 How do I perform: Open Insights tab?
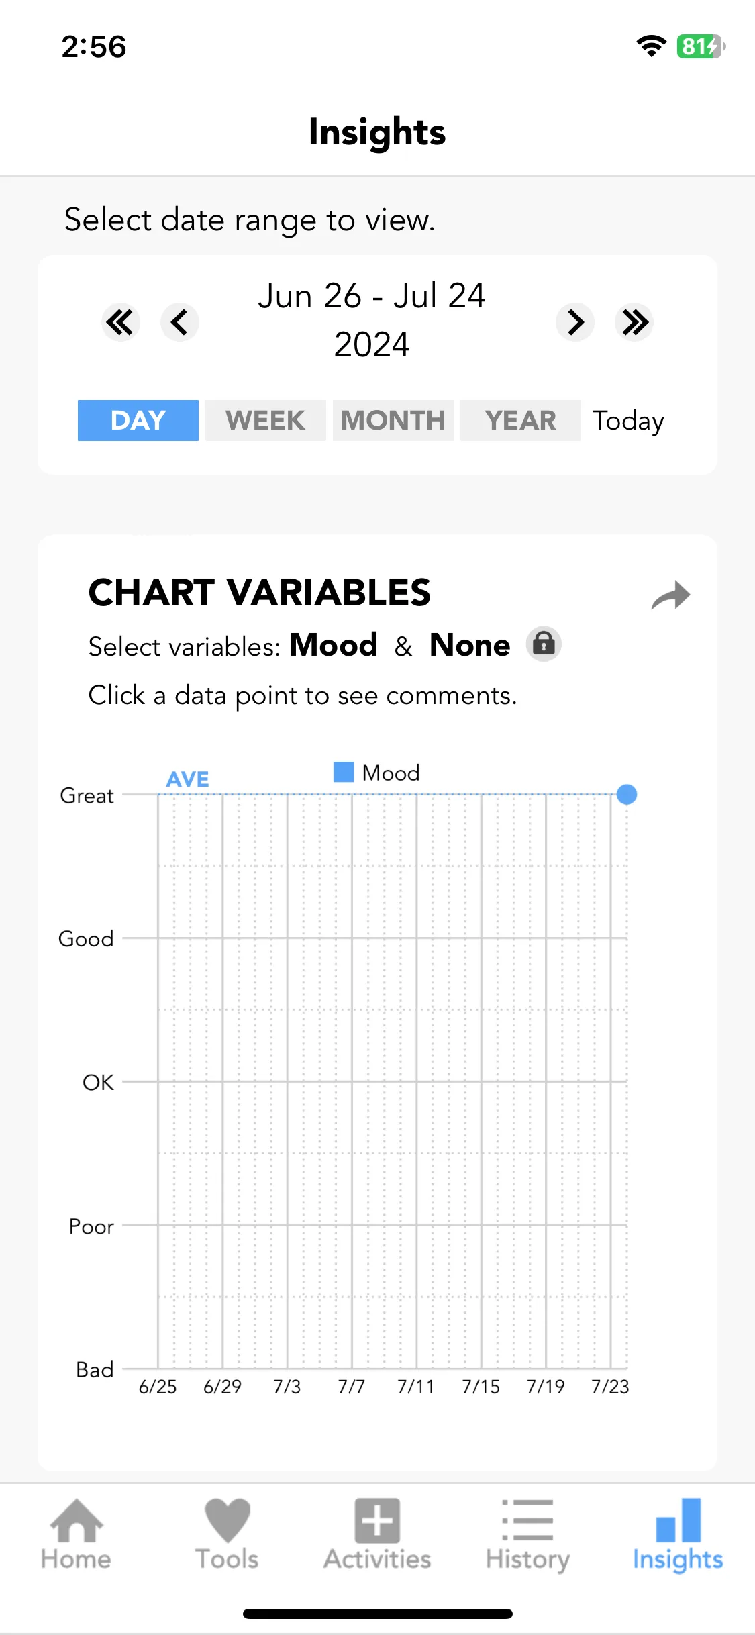pos(678,1535)
